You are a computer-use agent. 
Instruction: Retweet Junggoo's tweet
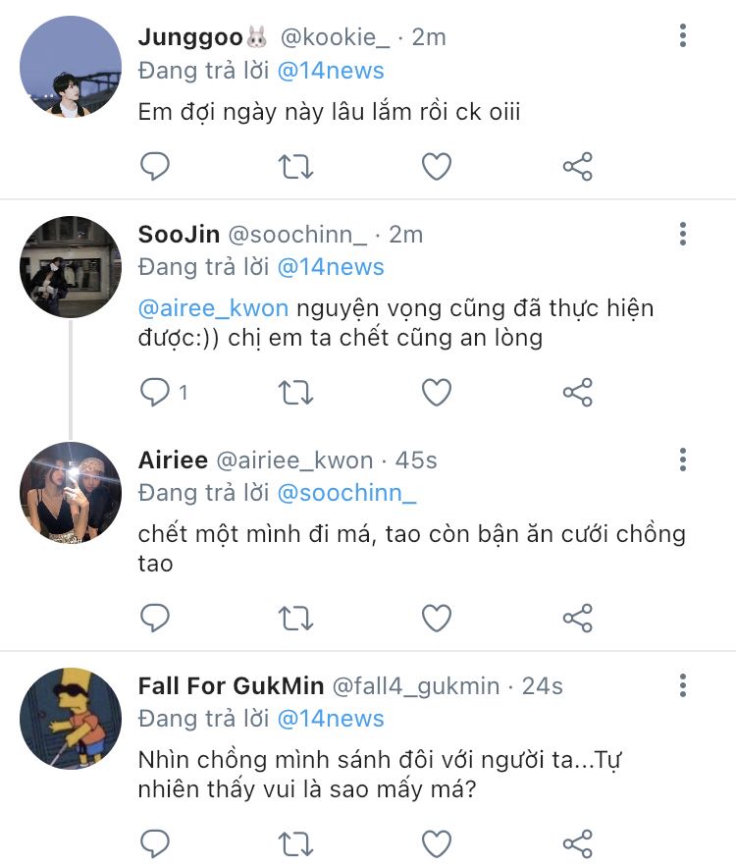coord(295,167)
